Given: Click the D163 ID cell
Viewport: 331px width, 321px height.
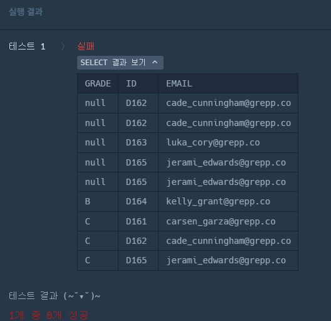Looking at the screenshot, I should pyautogui.click(x=139, y=142).
